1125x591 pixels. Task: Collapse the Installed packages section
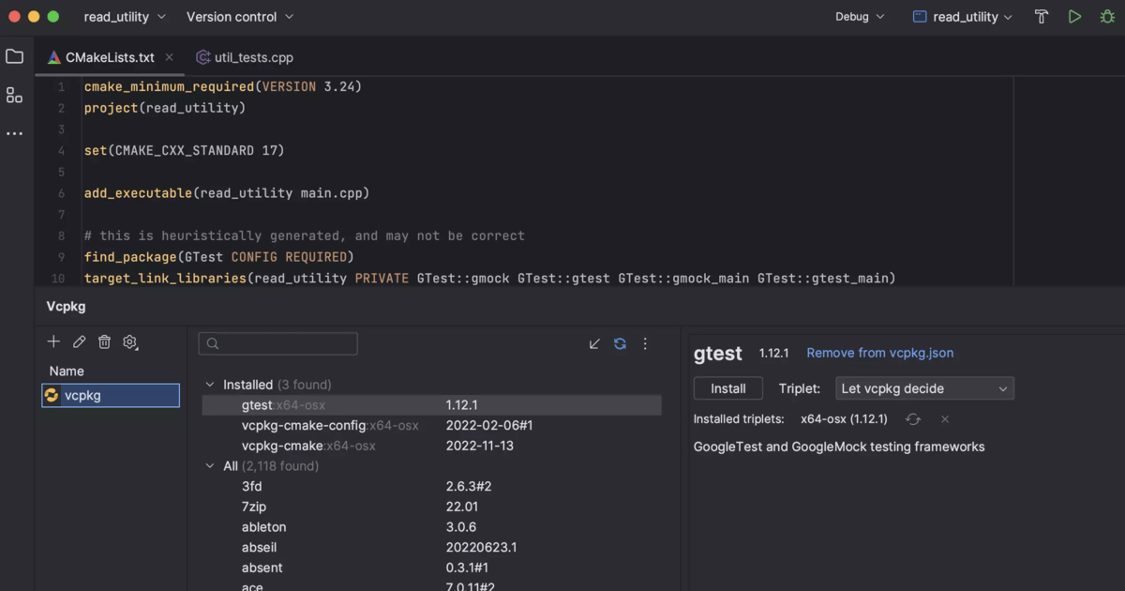pos(208,385)
